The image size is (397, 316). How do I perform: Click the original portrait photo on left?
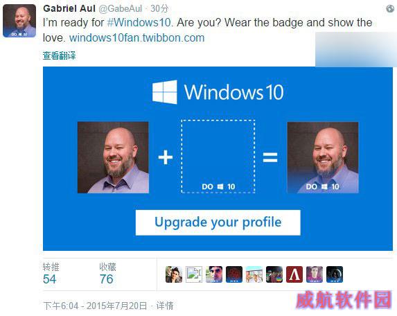click(113, 157)
